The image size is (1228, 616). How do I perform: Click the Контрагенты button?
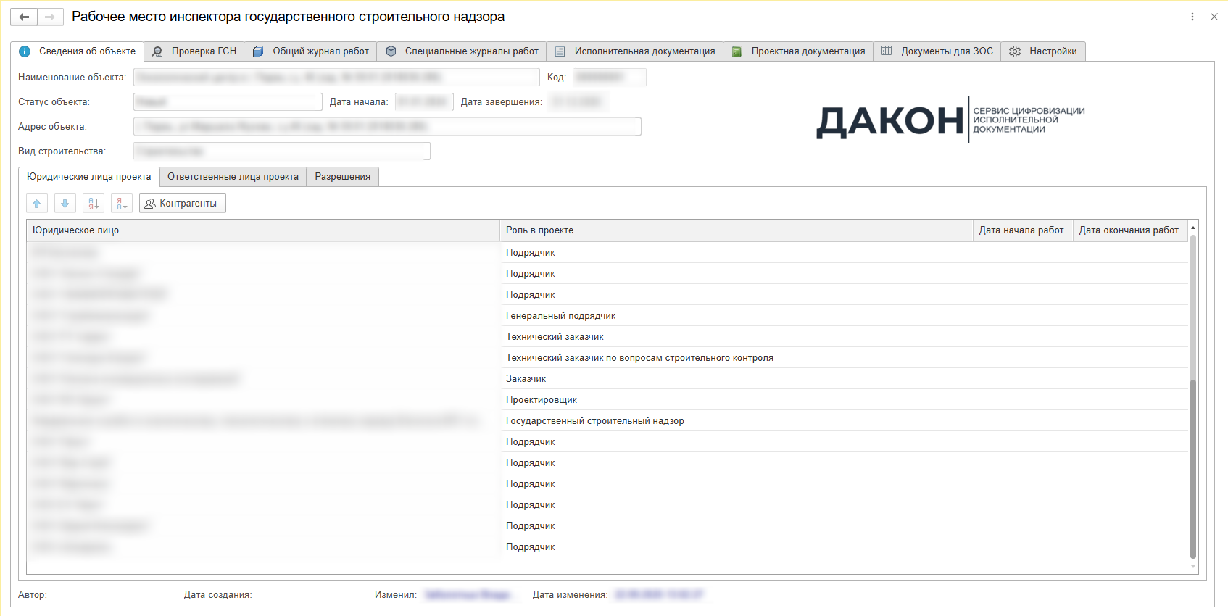click(182, 204)
